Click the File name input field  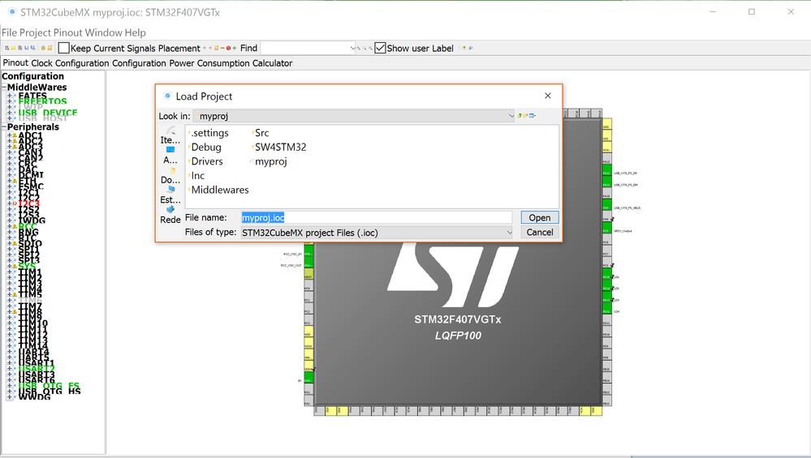click(x=377, y=217)
